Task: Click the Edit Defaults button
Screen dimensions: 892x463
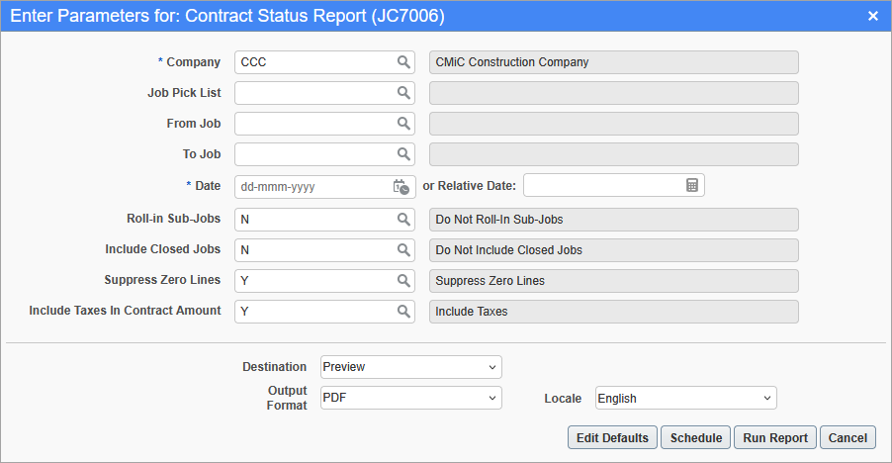Action: click(612, 437)
